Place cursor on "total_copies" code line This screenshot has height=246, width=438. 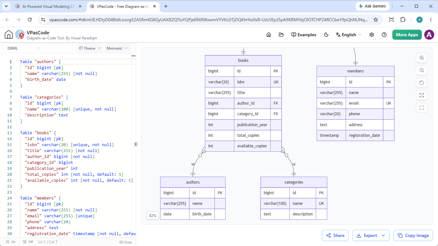click(x=74, y=174)
